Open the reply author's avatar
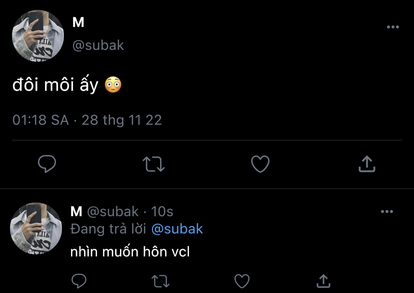 coord(36,228)
